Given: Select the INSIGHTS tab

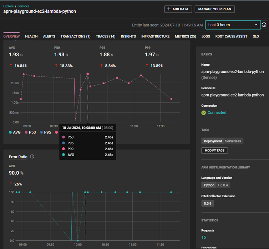Looking at the screenshot, I should tap(128, 36).
